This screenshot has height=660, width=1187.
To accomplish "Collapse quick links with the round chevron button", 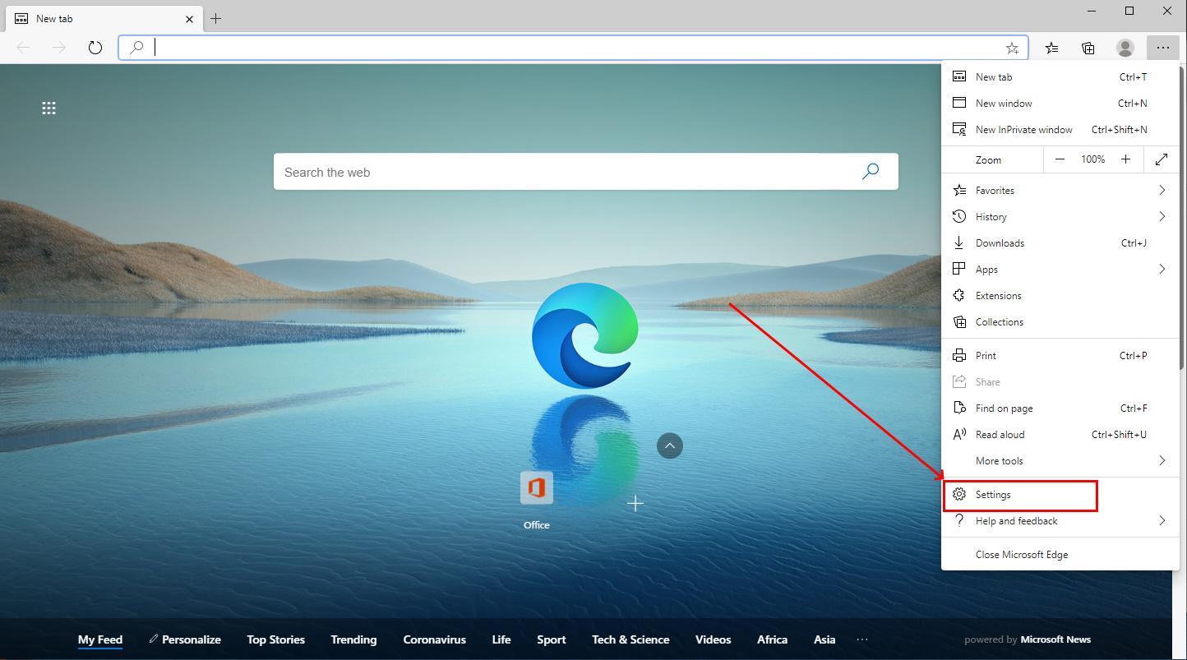I will 670,445.
